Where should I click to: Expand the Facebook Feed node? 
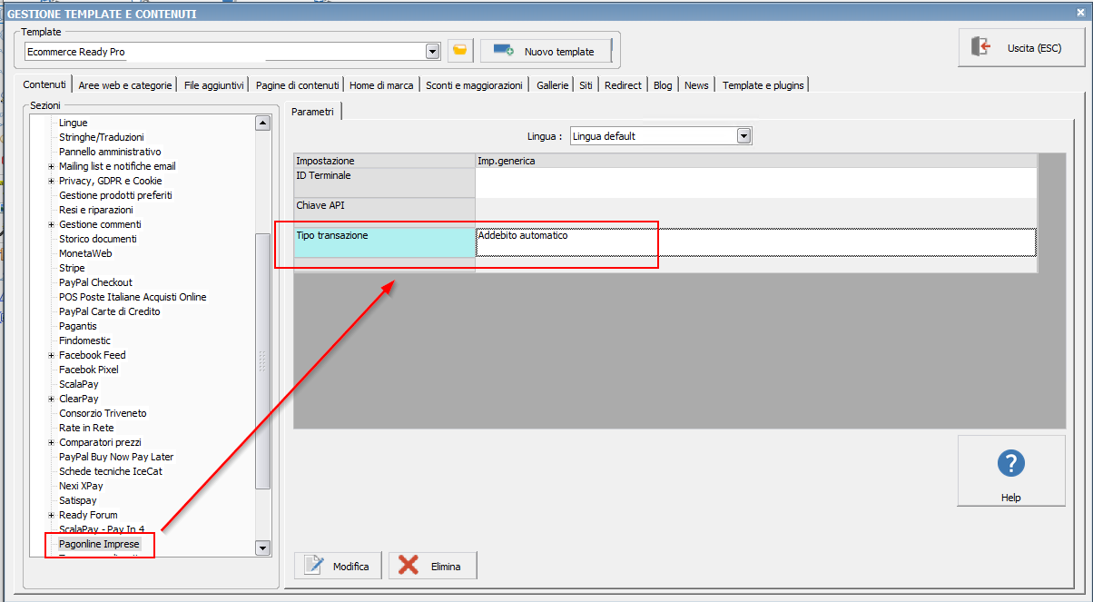tap(52, 355)
